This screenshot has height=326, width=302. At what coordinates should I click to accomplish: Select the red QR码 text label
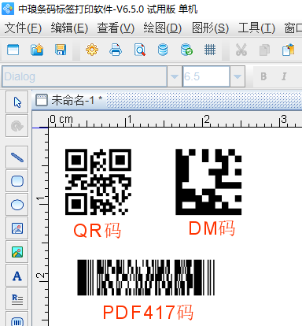click(x=97, y=231)
